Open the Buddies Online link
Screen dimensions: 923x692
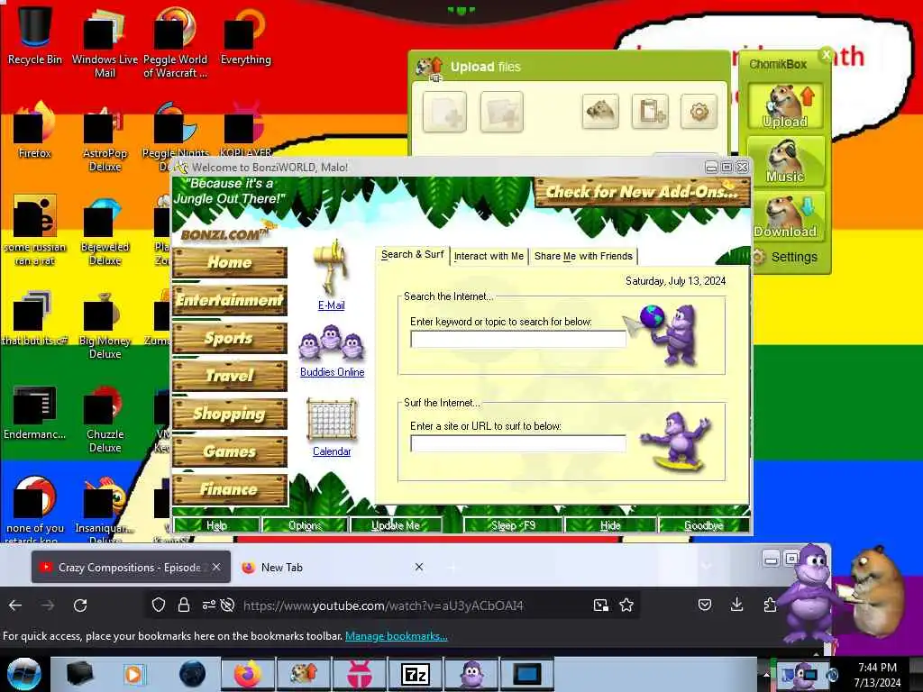coord(332,372)
